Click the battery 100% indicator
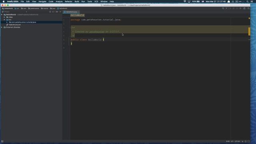This screenshot has height=144, width=256. tap(196, 2)
